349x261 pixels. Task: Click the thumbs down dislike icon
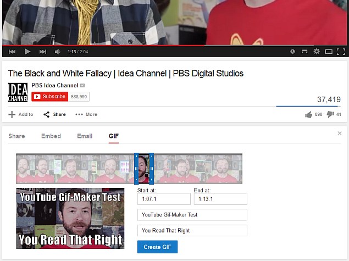[x=330, y=114]
